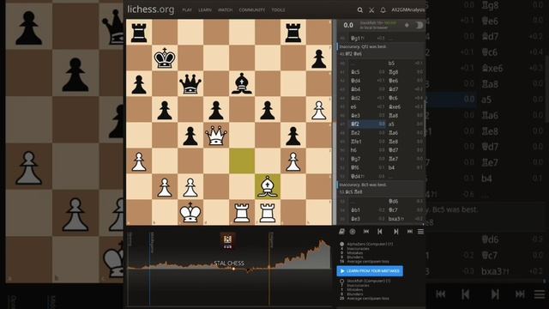Screen dimensions: 549x309
Task: Open the COMMUNITY menu
Action: [252, 10]
